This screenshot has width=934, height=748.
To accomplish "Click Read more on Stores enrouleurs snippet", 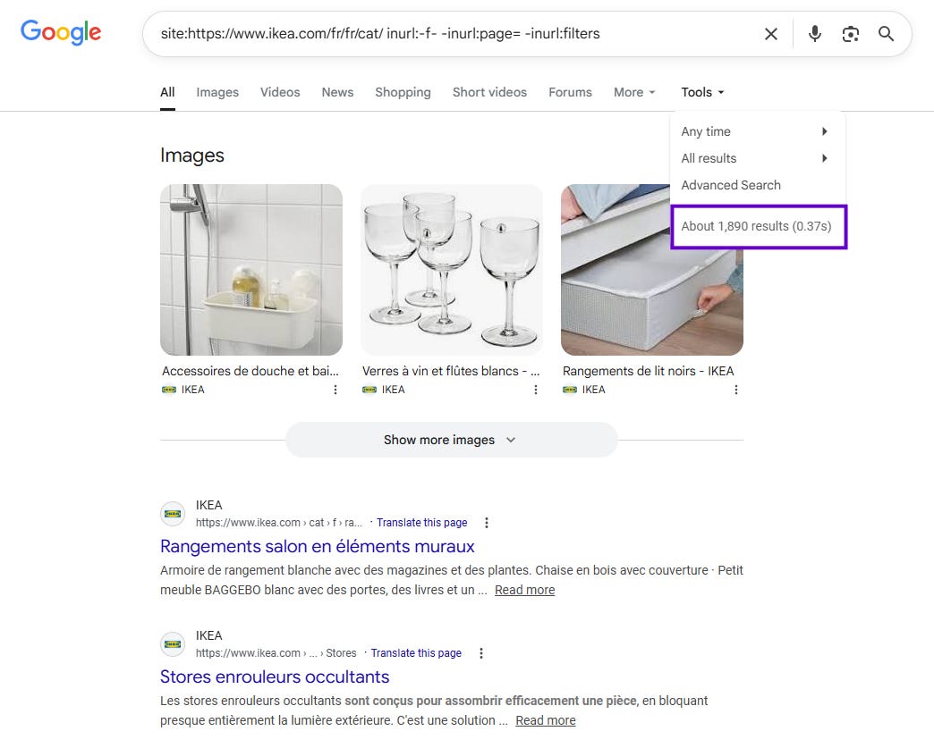I will pyautogui.click(x=546, y=720).
